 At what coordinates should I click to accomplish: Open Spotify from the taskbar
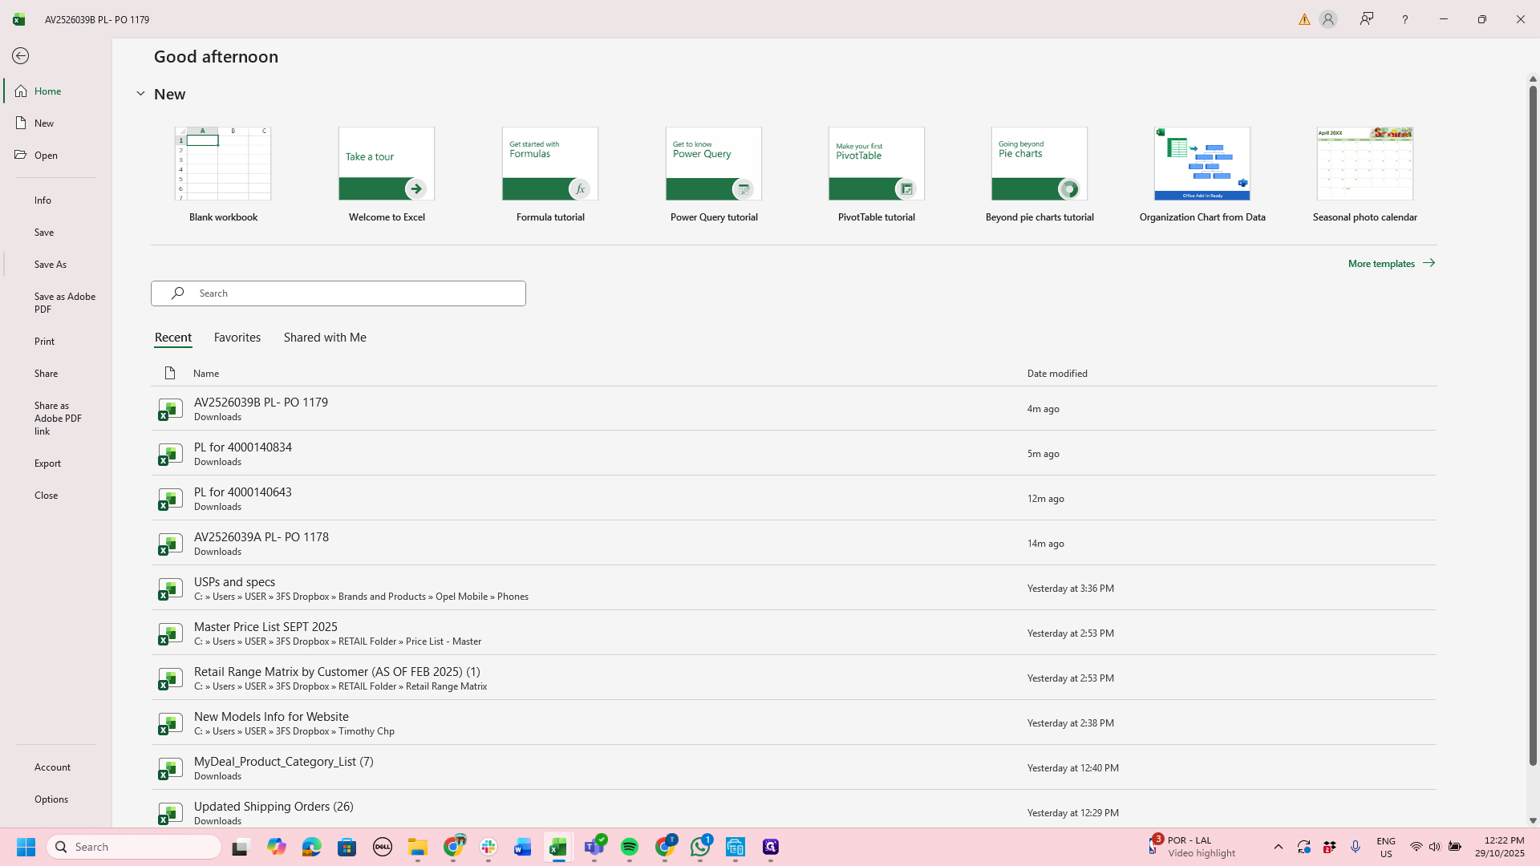pos(630,847)
